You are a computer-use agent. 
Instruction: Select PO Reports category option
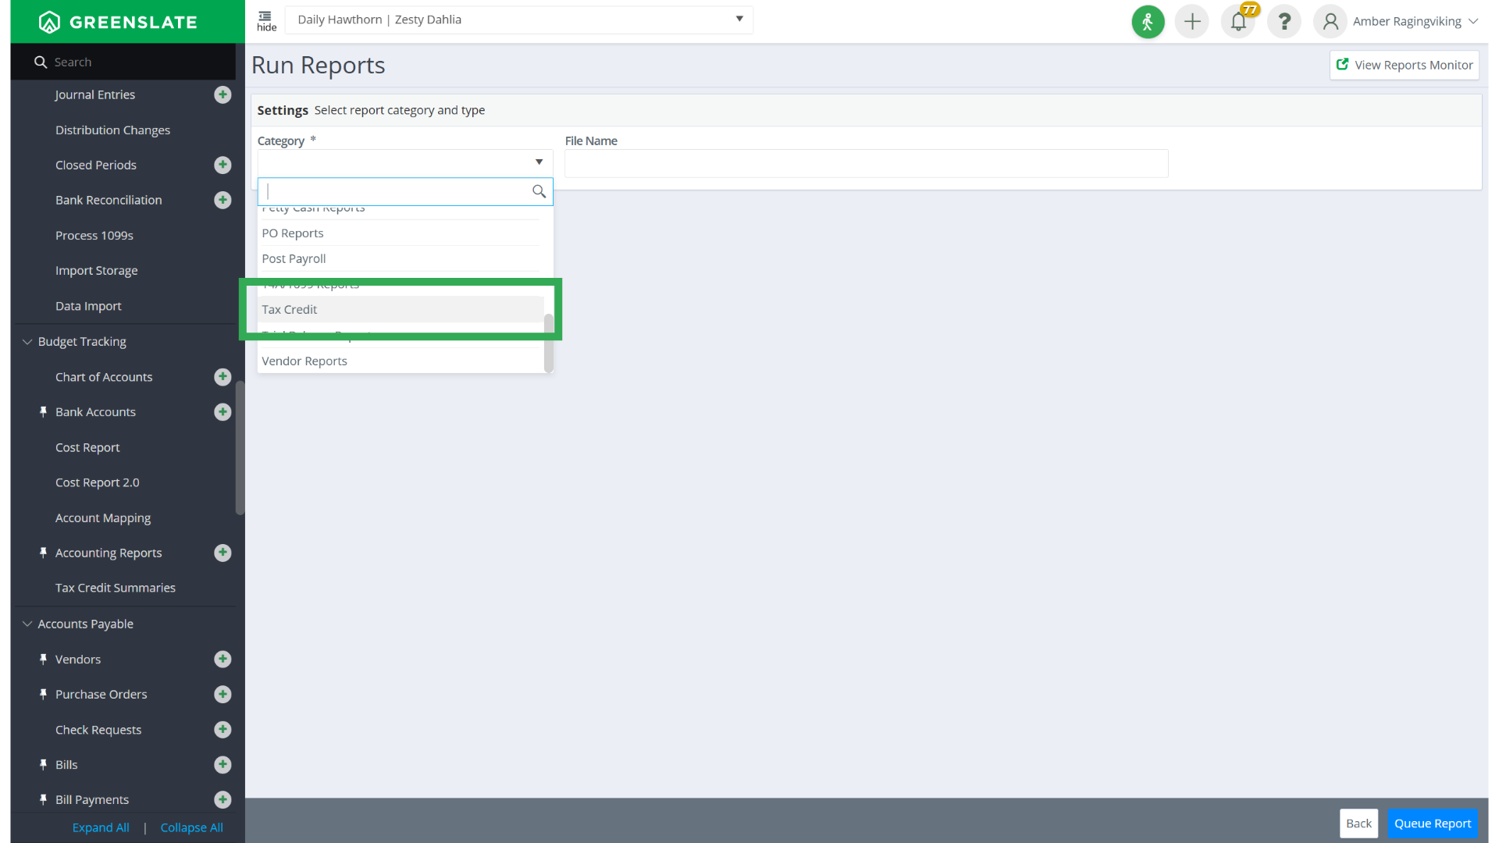401,233
